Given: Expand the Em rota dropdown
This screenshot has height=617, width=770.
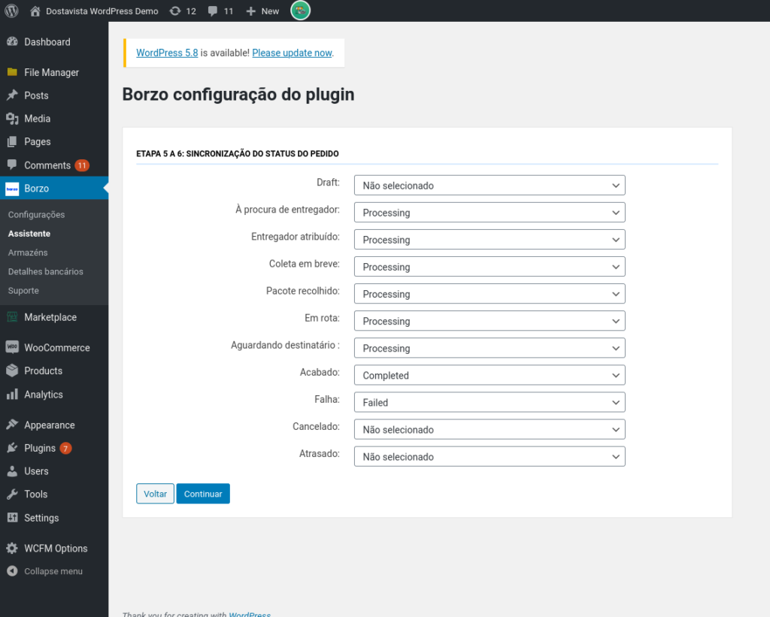Looking at the screenshot, I should point(489,321).
